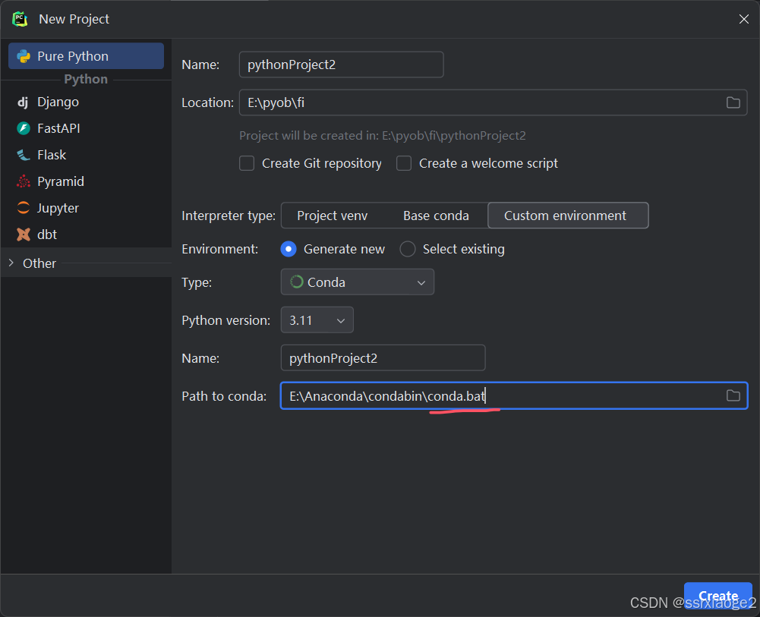Choose the Select existing environment radio
Image resolution: width=760 pixels, height=617 pixels.
(x=408, y=249)
